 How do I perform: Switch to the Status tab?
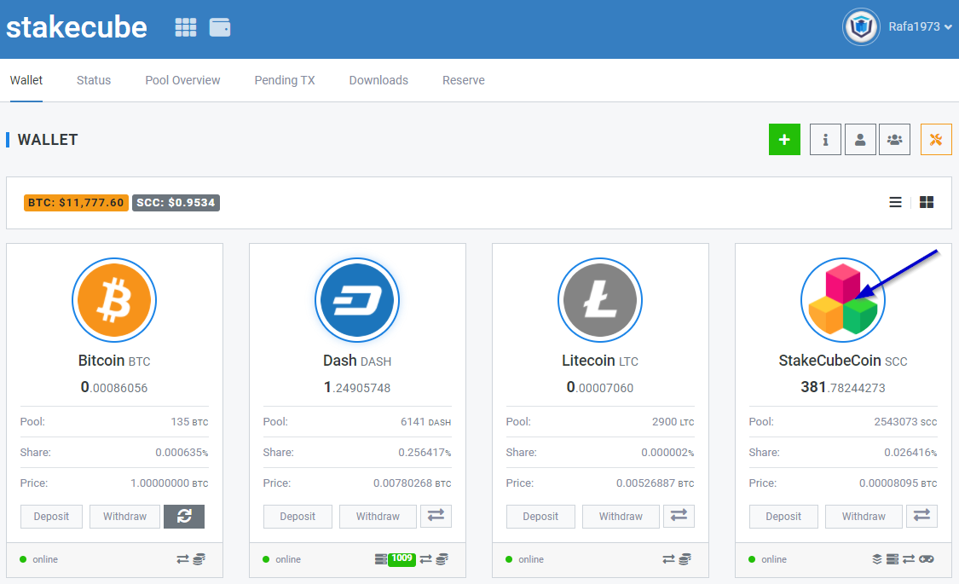tap(94, 80)
